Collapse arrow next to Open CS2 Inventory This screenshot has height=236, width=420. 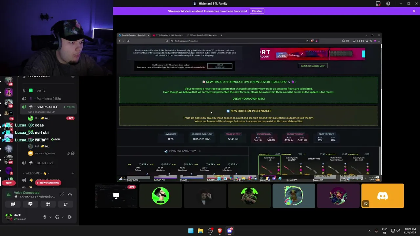(199, 151)
